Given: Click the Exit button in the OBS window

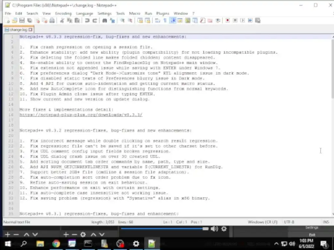Looking at the screenshot, I should pyautogui.click(x=312, y=235).
